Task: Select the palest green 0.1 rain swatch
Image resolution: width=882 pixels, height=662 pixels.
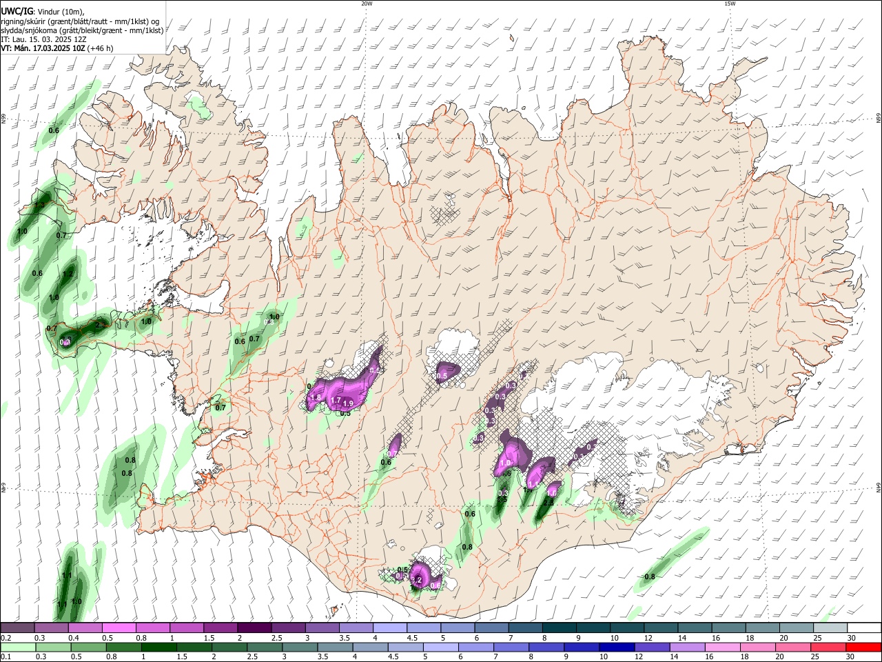Action: 18,647
